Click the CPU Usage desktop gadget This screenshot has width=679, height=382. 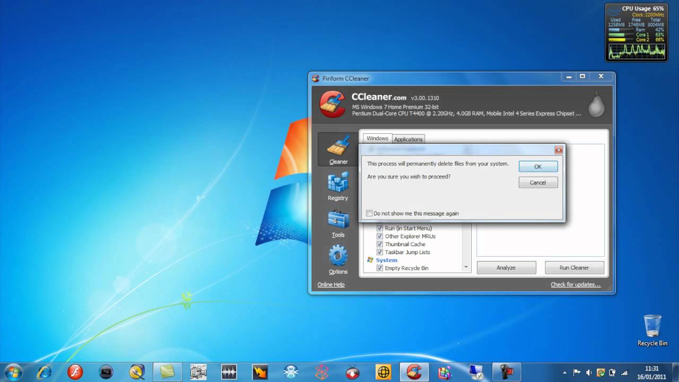point(637,32)
